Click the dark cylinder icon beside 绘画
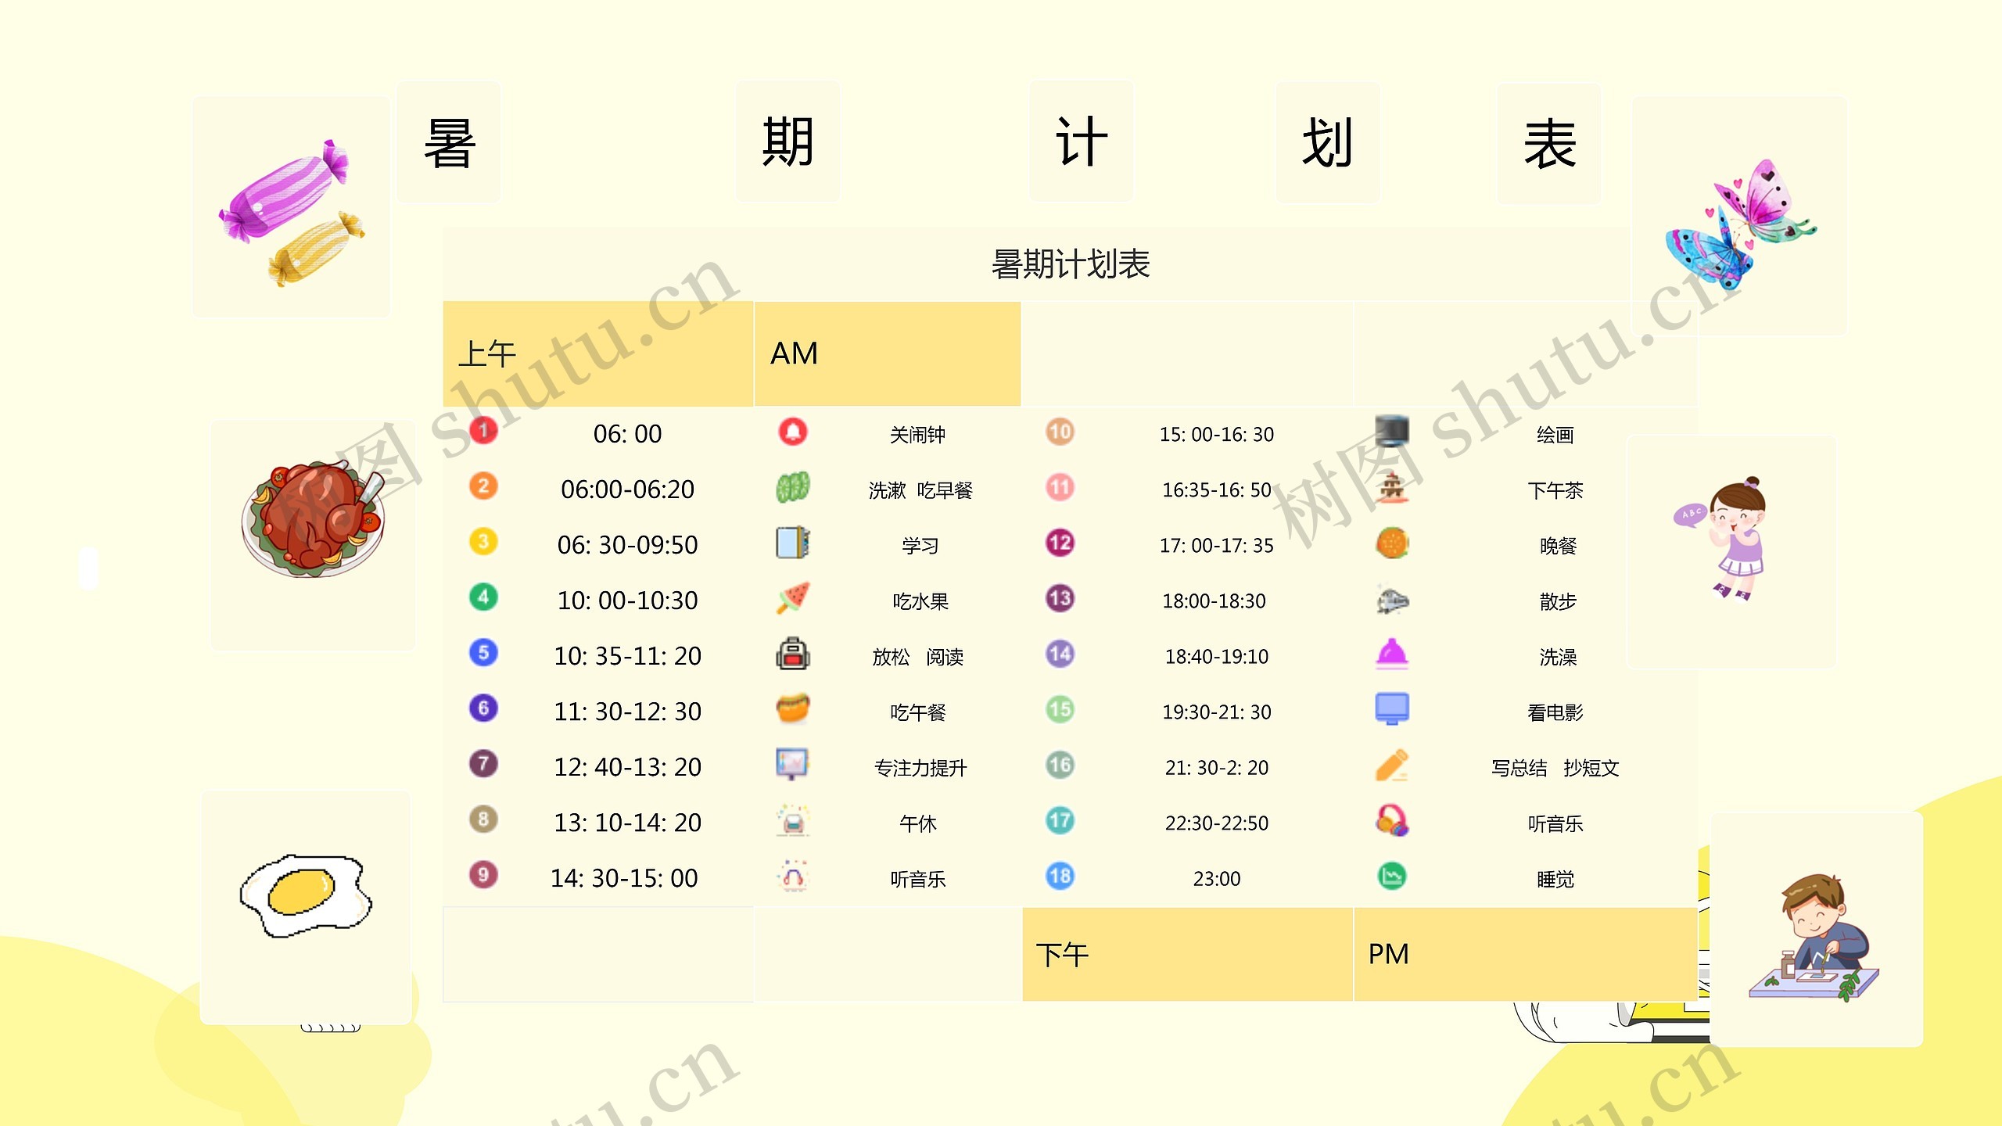Screen dimensions: 2002x1126 pos(1392,432)
